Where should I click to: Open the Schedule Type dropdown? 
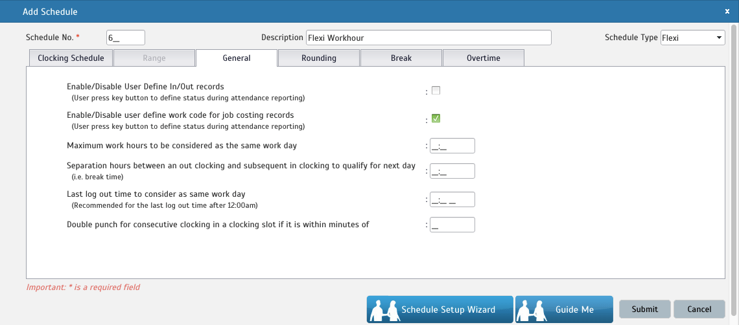692,38
